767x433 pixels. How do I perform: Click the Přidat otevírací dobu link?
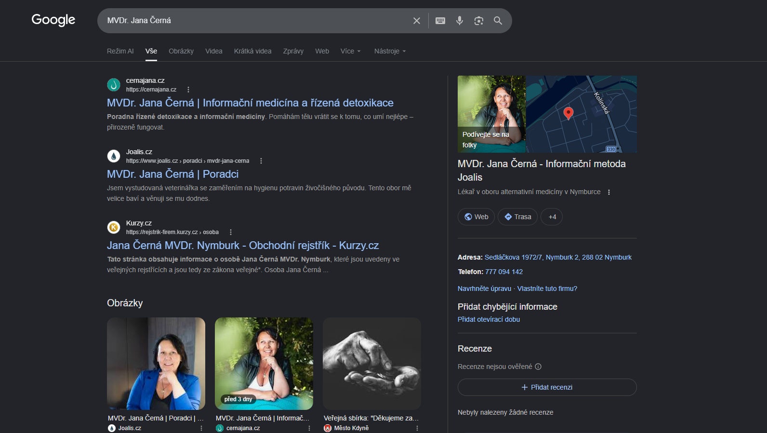click(x=489, y=319)
